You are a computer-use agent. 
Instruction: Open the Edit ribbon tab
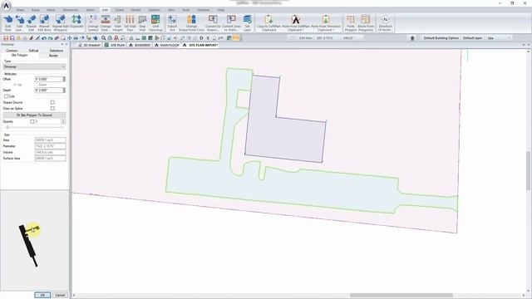[105, 10]
